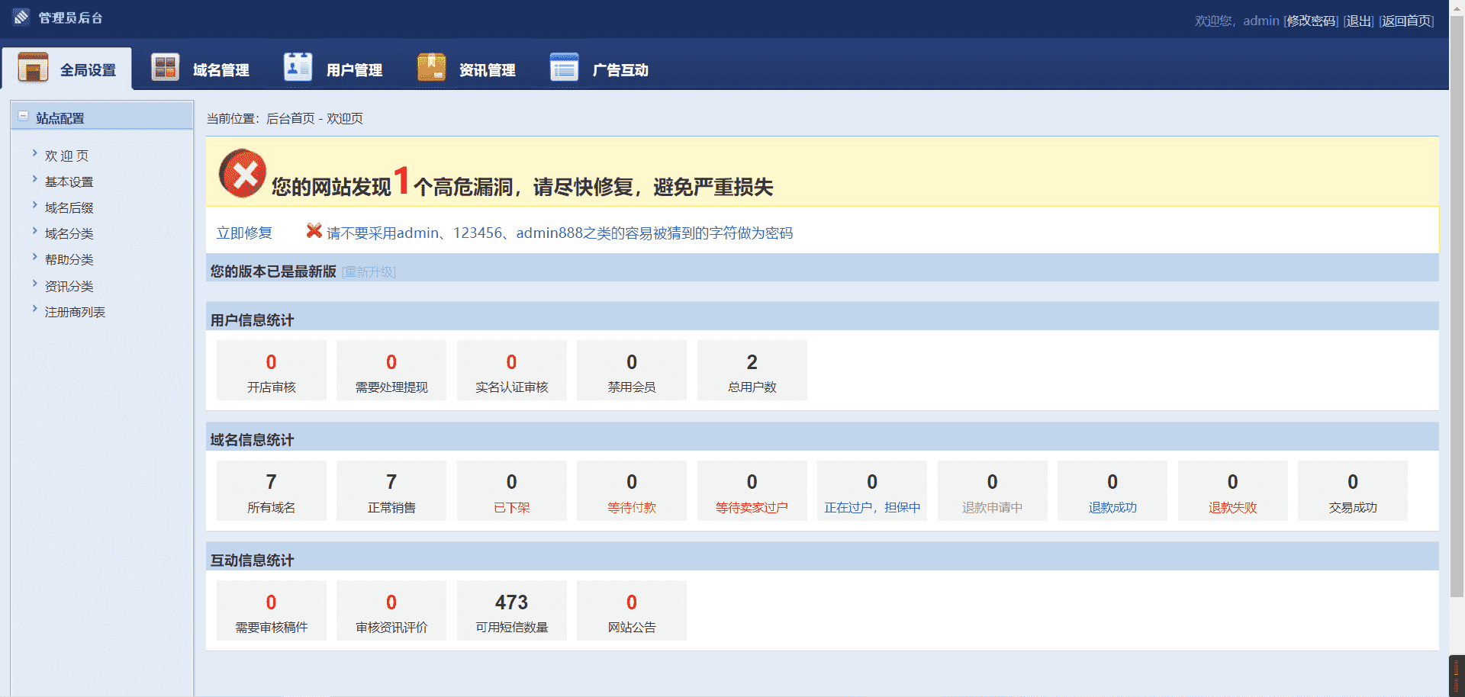Viewport: 1465px width, 697px height.
Task: Open the 可用短信数量 statistics tile
Action: pos(511,611)
